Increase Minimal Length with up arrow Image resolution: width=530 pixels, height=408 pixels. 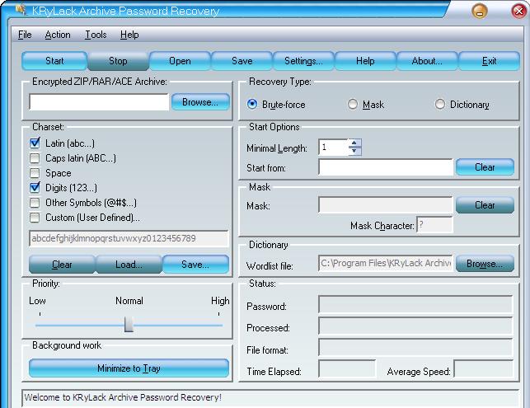354,143
